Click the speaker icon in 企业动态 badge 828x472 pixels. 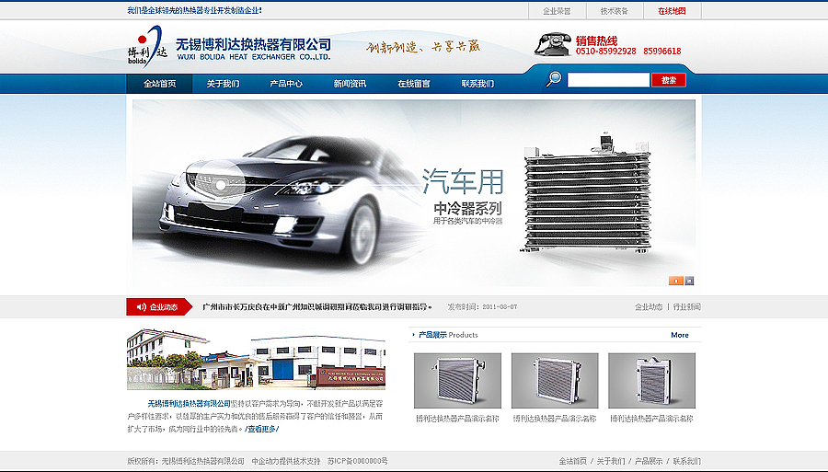click(141, 306)
